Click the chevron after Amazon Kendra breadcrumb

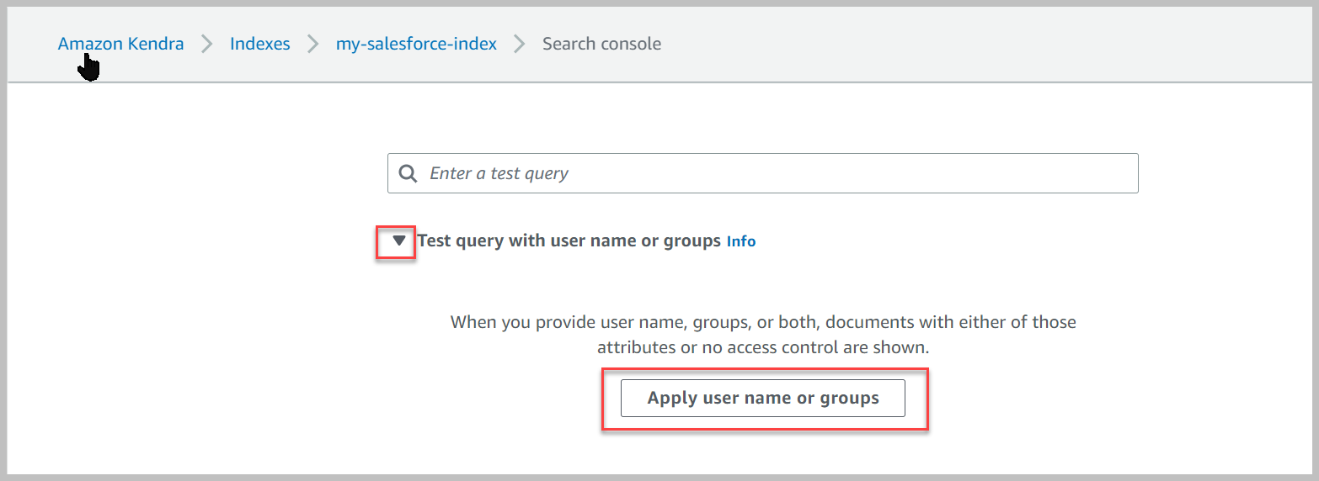point(207,44)
